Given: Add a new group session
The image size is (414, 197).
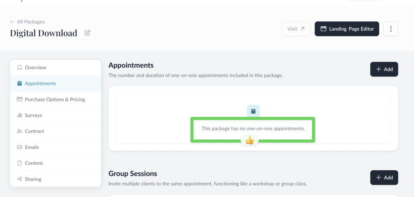Looking at the screenshot, I should click(384, 178).
